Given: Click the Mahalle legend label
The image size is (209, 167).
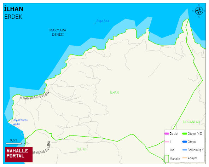Looking at the screenshot, I should (175, 159).
